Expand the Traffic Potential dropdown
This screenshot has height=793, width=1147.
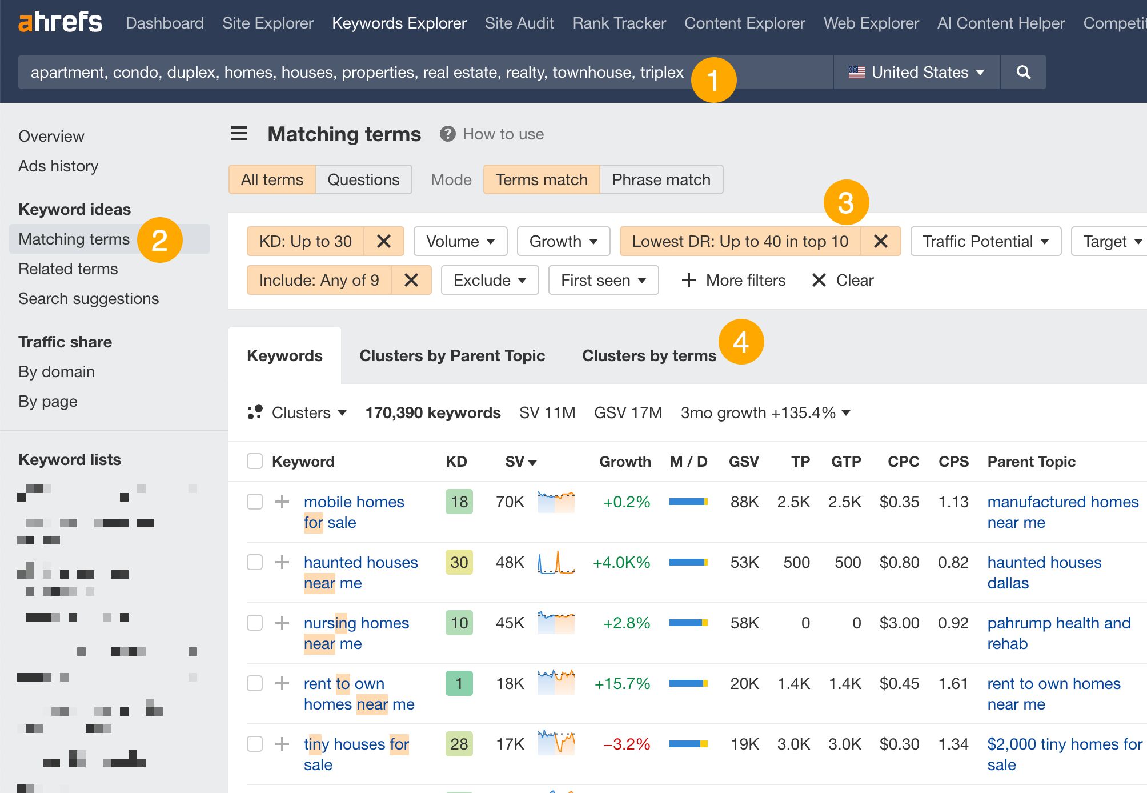point(986,242)
